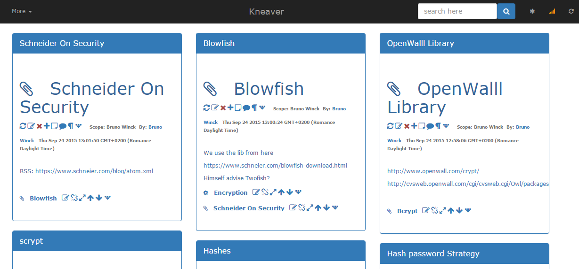Click the asterisk icon in navbar
Screen dimensions: 579x269
pos(532,11)
